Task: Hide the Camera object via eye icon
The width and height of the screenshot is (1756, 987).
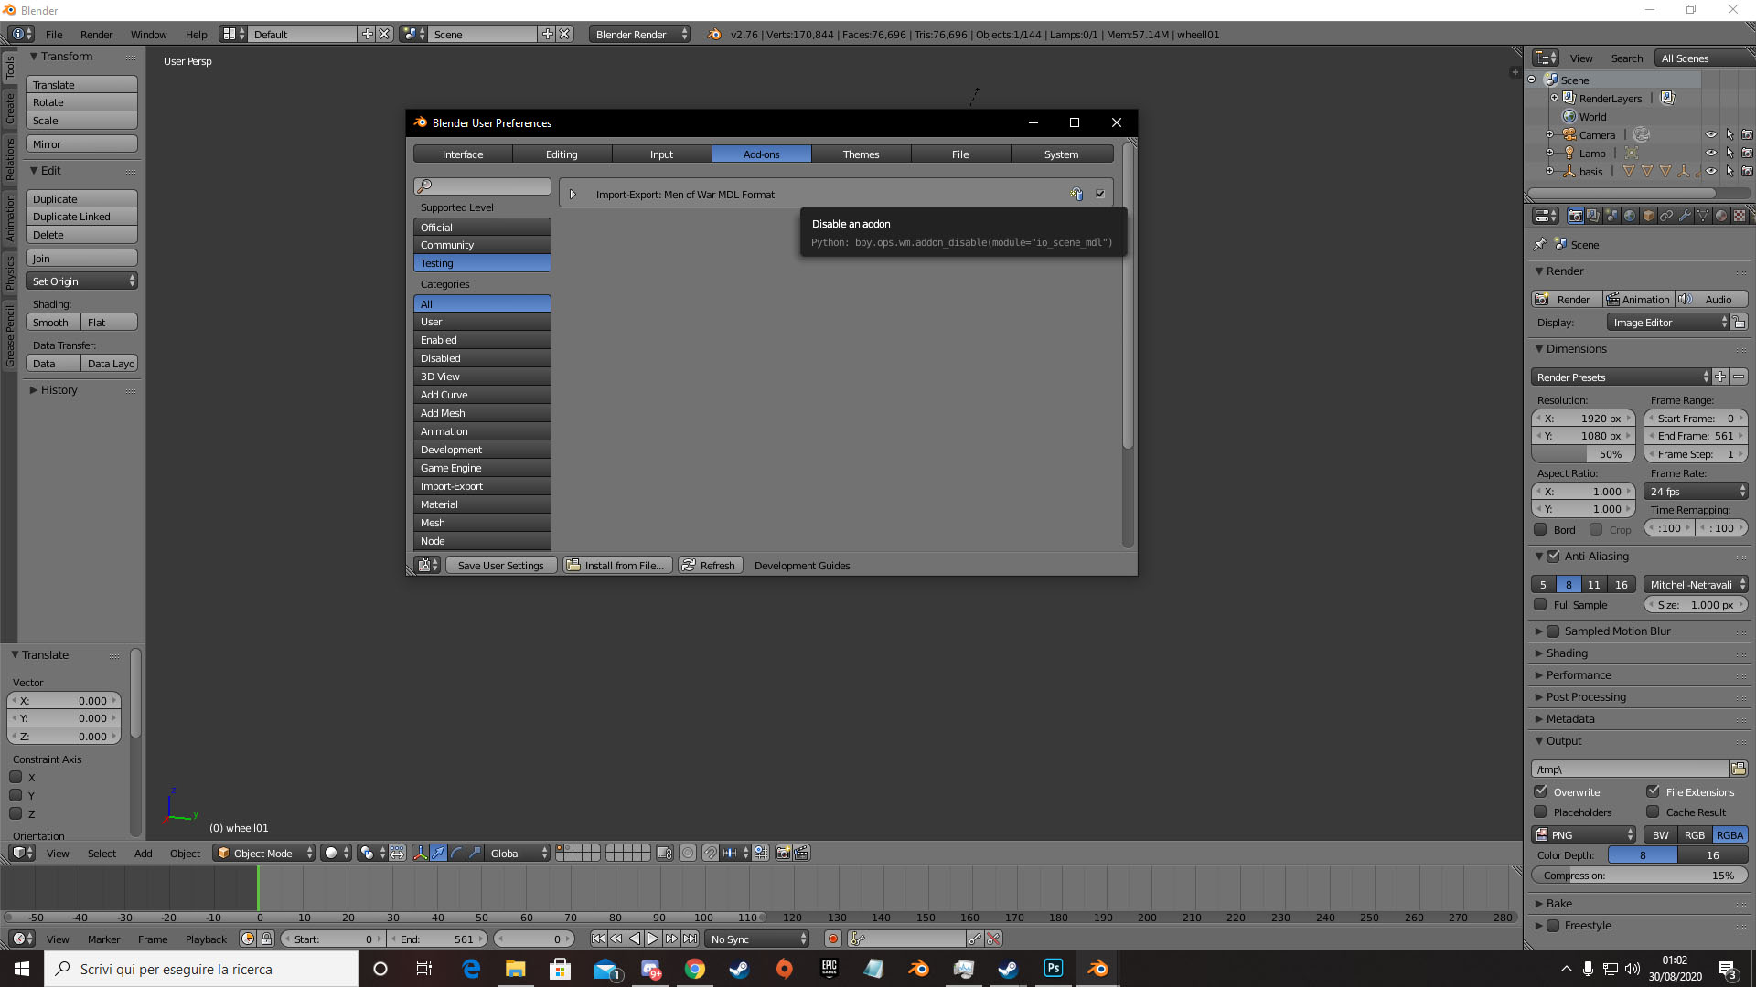Action: pos(1710,134)
